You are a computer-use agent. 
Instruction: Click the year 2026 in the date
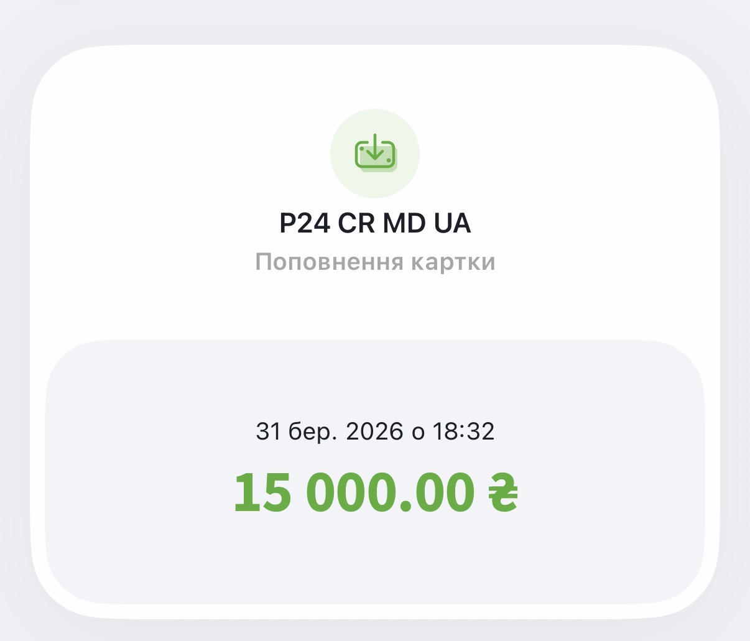(374, 431)
